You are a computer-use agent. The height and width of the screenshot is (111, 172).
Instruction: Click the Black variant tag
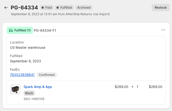29,93
